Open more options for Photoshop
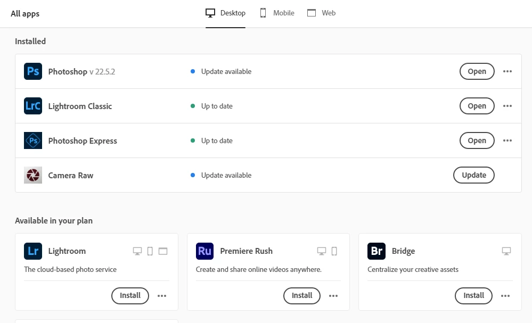The width and height of the screenshot is (532, 323). [x=508, y=71]
